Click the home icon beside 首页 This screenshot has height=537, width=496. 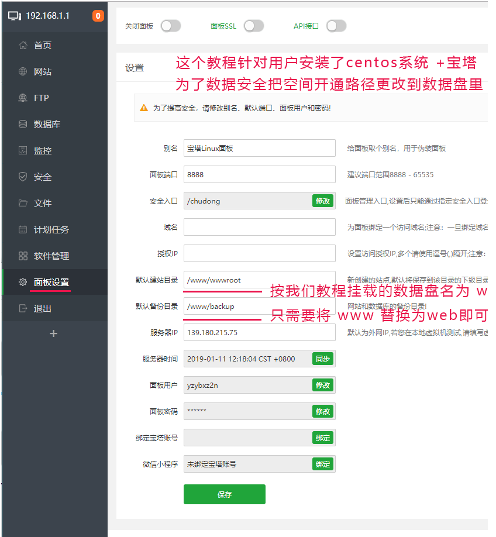23,45
